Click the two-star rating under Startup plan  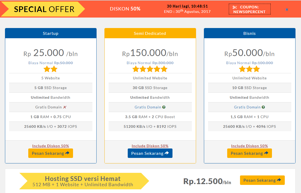(x=51, y=69)
